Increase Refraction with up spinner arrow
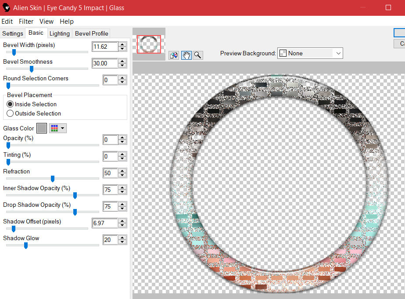405x299 pixels. pyautogui.click(x=122, y=171)
